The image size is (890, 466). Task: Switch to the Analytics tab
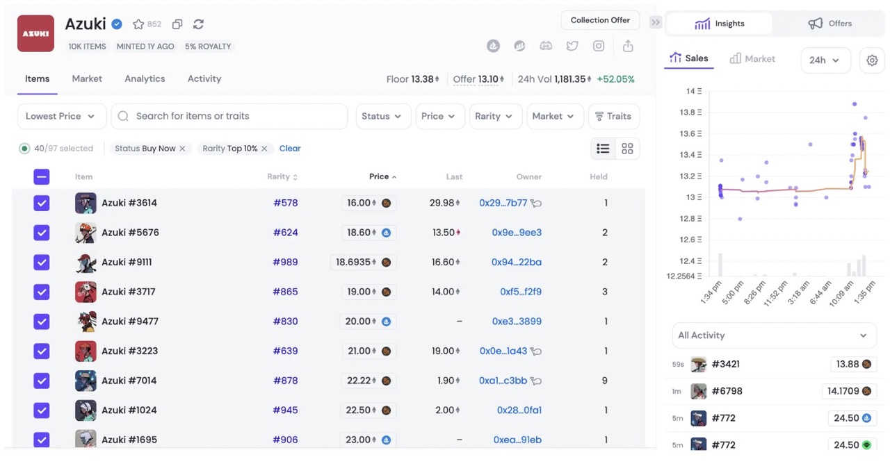(x=145, y=79)
